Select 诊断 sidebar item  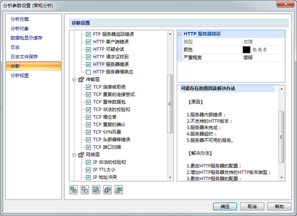(34, 66)
